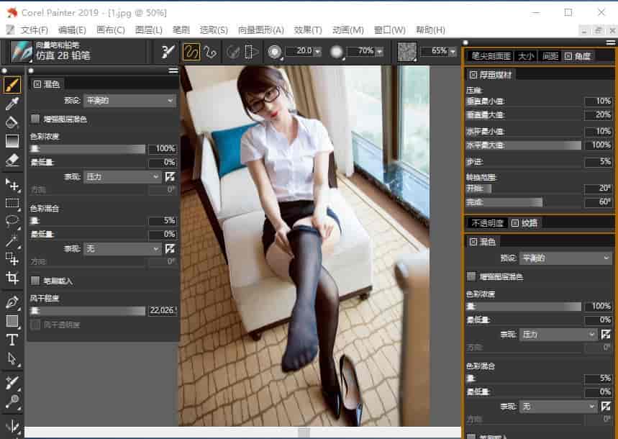The width and height of the screenshot is (618, 439).
Task: Choose the Pen shape tool
Action: [x=12, y=302]
